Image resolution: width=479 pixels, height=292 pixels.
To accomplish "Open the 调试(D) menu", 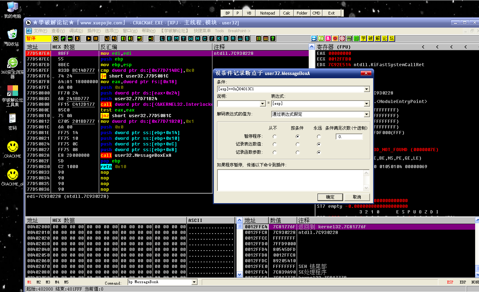I will tap(76, 31).
